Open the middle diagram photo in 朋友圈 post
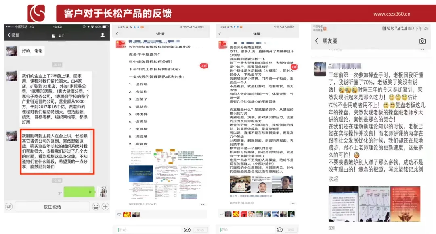This screenshot has width=436, height=234. [x=374, y=204]
